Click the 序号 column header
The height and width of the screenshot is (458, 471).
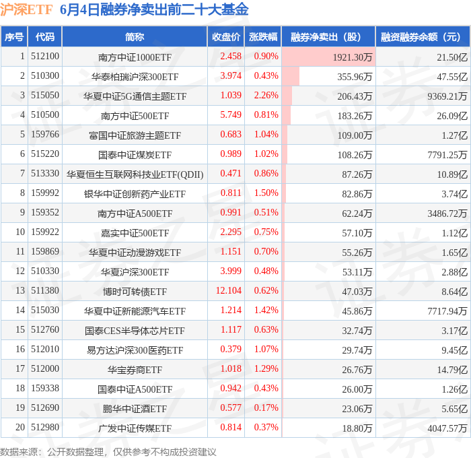click(x=14, y=36)
